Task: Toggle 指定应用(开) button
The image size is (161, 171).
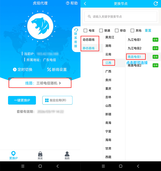Action: tap(57, 100)
